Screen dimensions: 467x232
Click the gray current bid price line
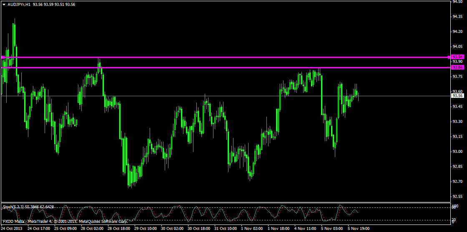(167, 96)
